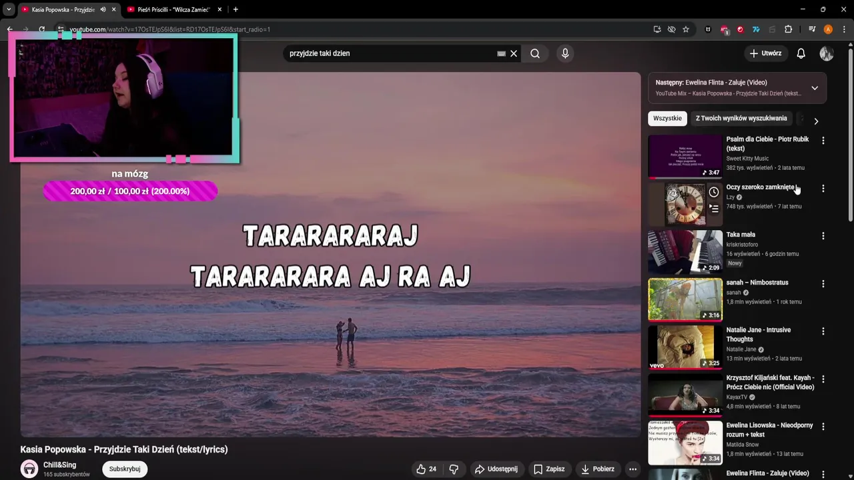Open the on-screen keyboard icon in the search box
Screen dimensions: 854x480
[501, 53]
